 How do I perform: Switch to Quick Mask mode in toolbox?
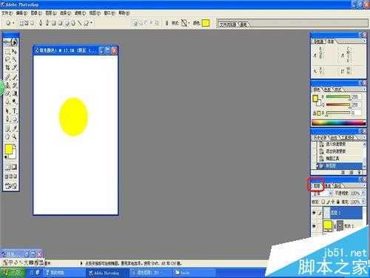pos(15,168)
